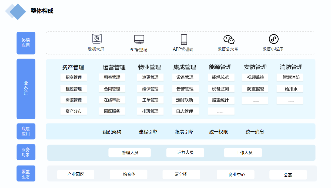Click the 流程引擎 text in 底层应用
The height and width of the screenshot is (188, 331).
click(148, 132)
